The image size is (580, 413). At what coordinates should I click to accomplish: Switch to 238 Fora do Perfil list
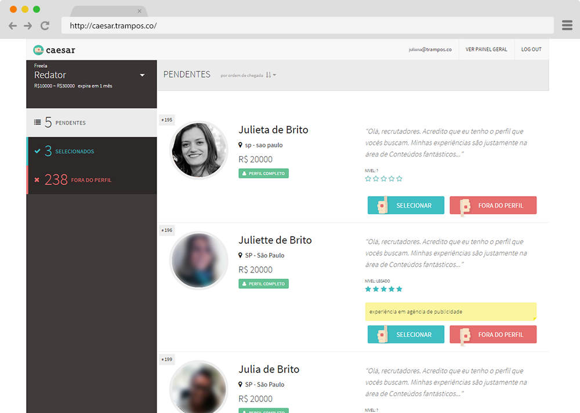point(92,180)
